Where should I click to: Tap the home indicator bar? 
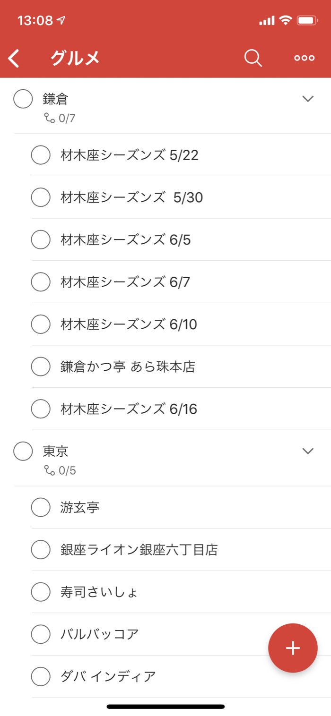point(165,707)
